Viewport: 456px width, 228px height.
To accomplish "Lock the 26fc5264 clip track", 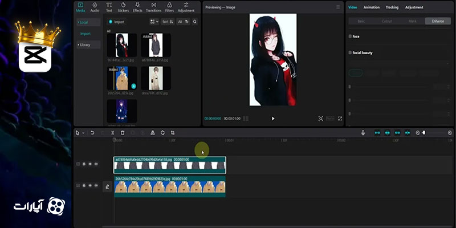I will (84, 185).
